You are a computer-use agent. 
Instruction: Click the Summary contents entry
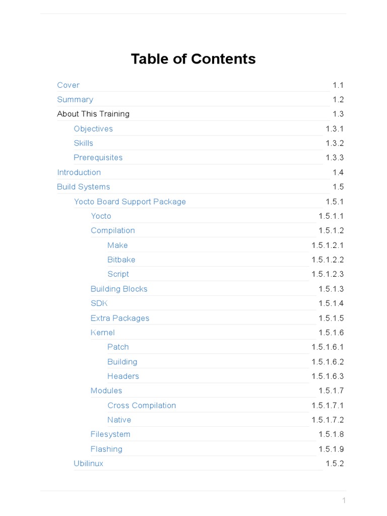click(75, 100)
